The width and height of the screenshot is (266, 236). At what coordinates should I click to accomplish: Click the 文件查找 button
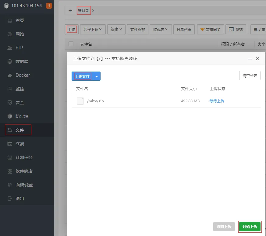tap(138, 29)
